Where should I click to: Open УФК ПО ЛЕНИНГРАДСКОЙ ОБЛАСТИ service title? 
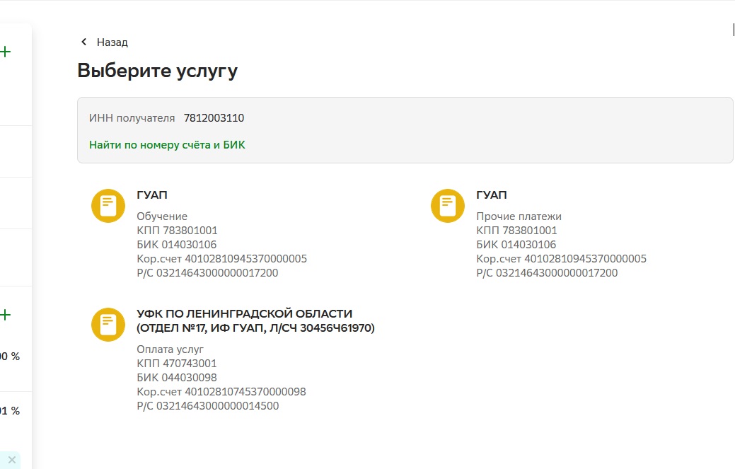(255, 320)
